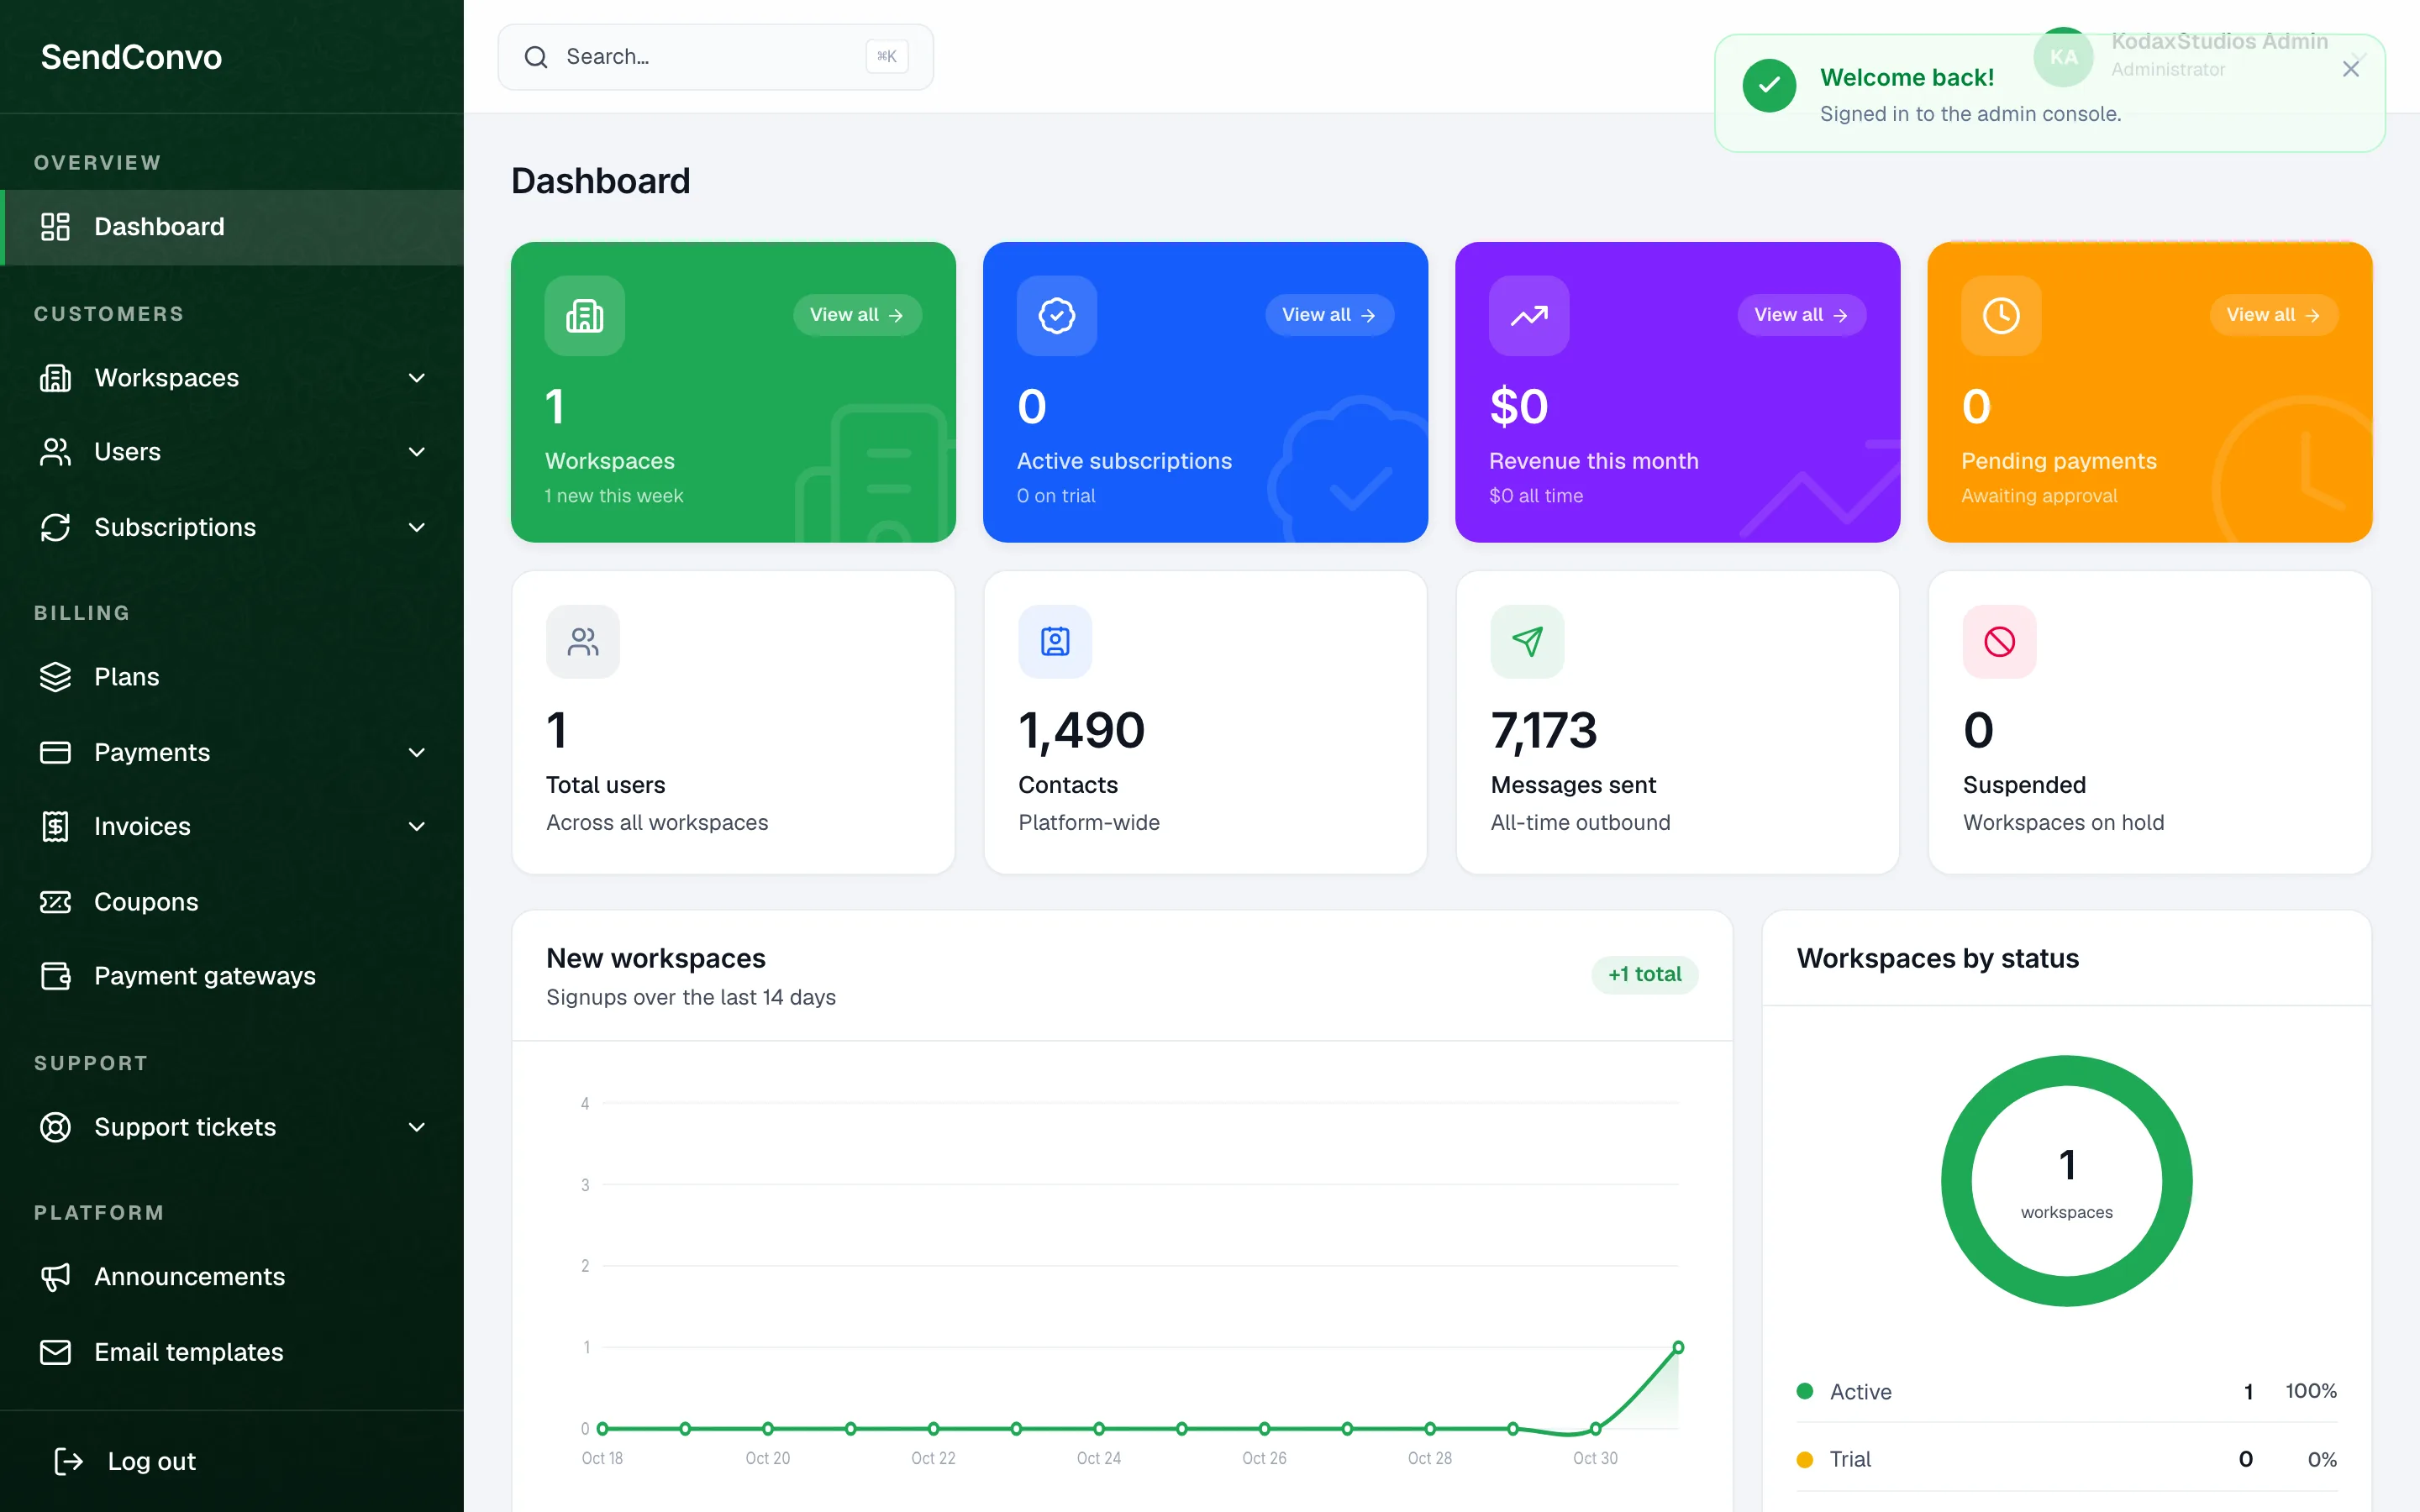2420x1512 pixels.
Task: Expand the Subscriptions sidebar chevron
Action: (x=417, y=527)
